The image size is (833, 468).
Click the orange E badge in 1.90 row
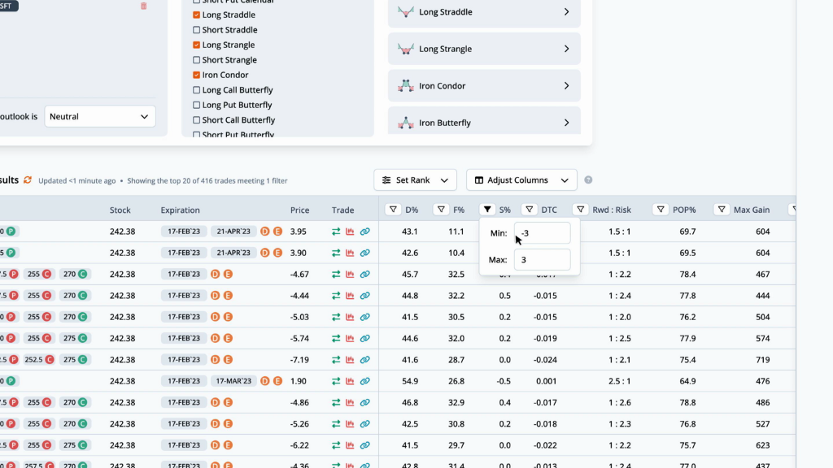coord(277,381)
